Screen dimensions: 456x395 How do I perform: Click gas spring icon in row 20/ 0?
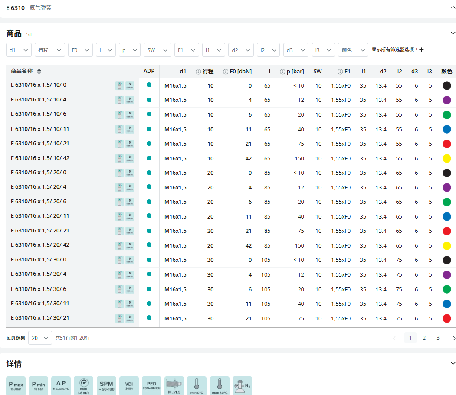119,173
